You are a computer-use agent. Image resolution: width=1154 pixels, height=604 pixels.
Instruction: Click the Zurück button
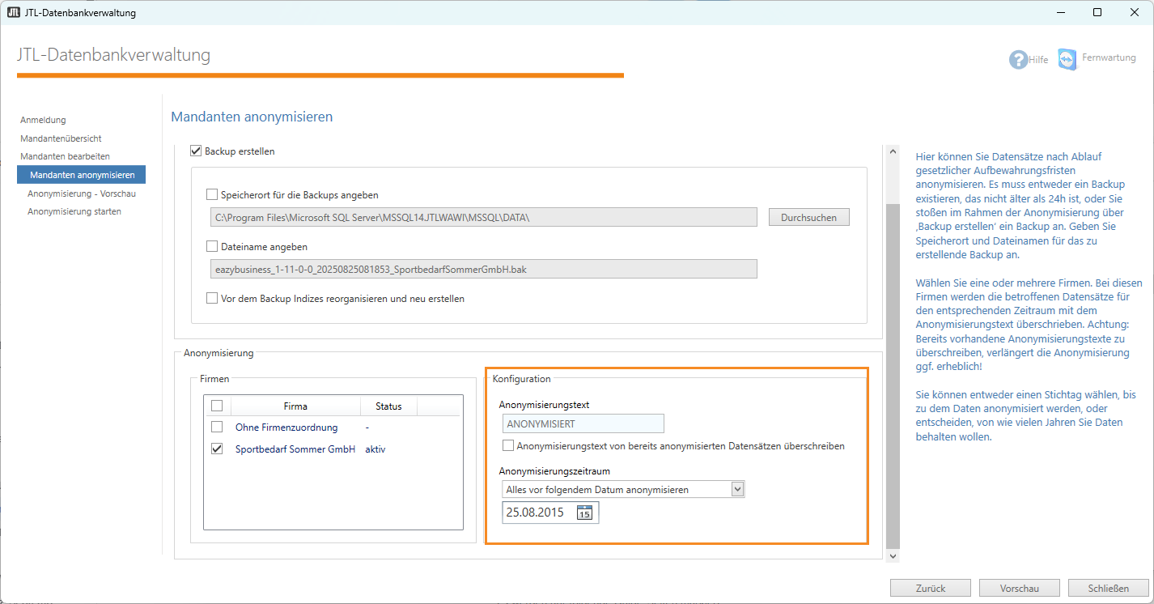(930, 589)
